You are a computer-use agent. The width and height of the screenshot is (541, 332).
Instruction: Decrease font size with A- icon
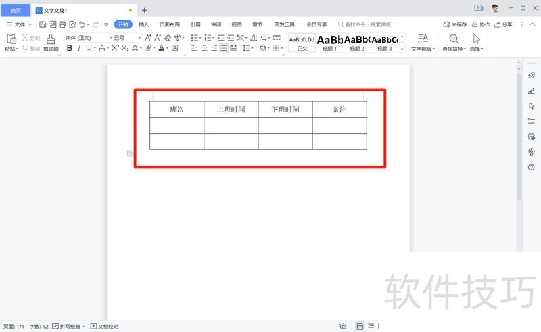pos(158,37)
